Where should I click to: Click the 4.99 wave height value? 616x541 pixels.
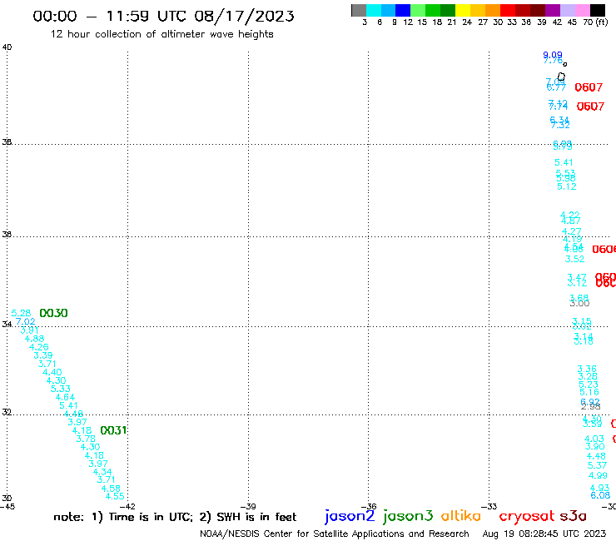tap(598, 476)
